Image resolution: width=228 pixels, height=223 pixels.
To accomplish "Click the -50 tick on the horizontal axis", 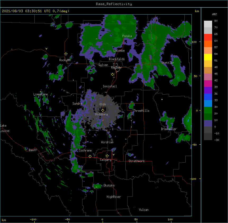I will [x=67, y=219].
